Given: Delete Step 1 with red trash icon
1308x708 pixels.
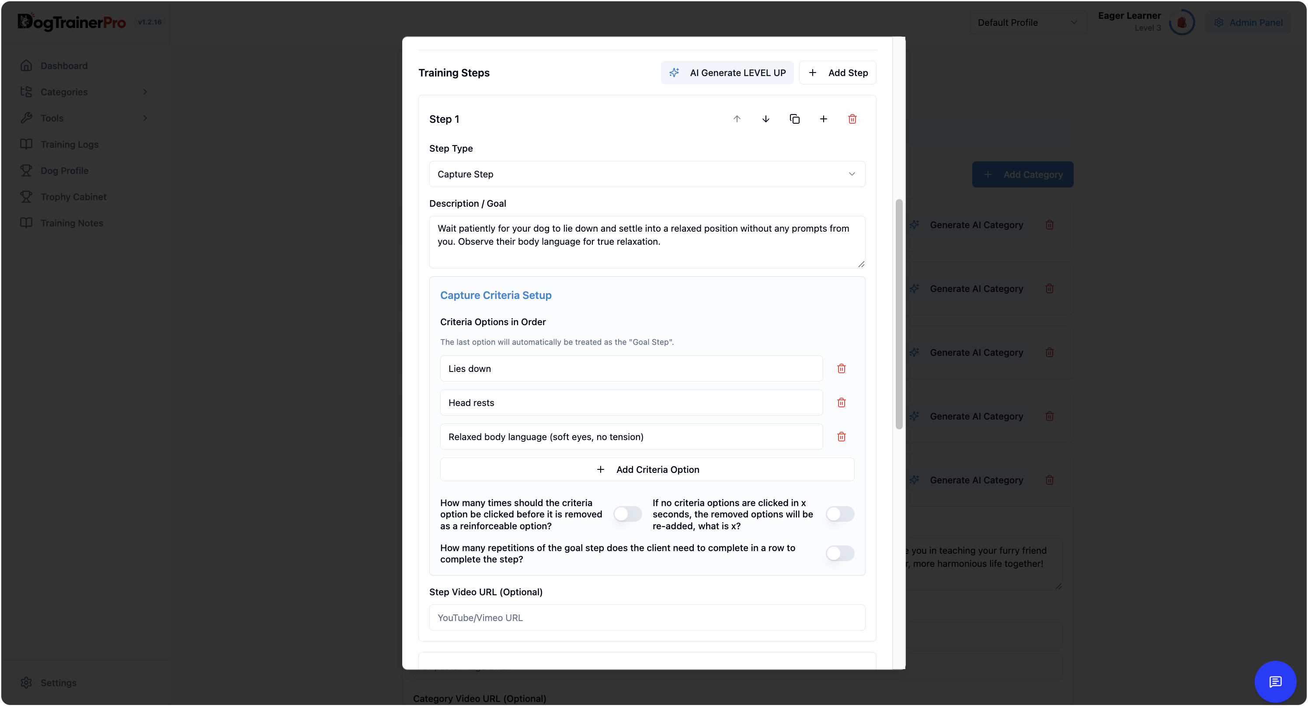Looking at the screenshot, I should tap(852, 119).
